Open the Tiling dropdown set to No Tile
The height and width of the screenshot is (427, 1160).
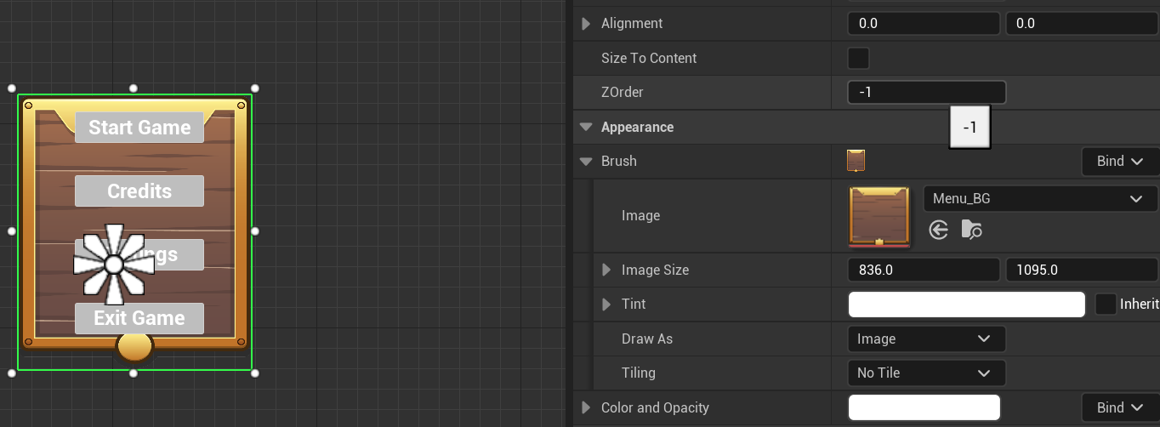(926, 373)
